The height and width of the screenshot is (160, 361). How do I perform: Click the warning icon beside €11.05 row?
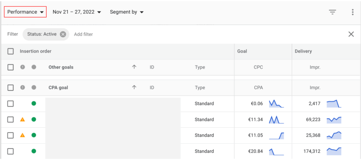(23, 135)
